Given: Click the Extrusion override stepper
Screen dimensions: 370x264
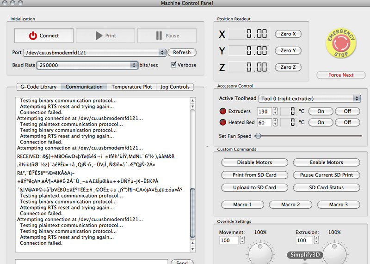Looking at the screenshot, I should [316, 240].
